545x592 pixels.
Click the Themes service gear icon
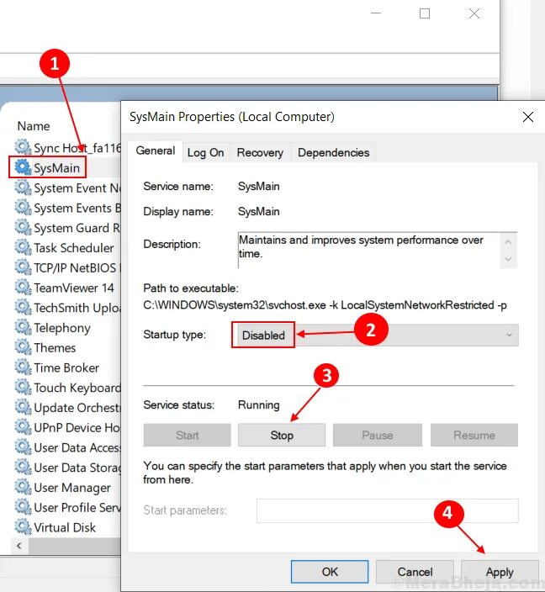pos(23,347)
